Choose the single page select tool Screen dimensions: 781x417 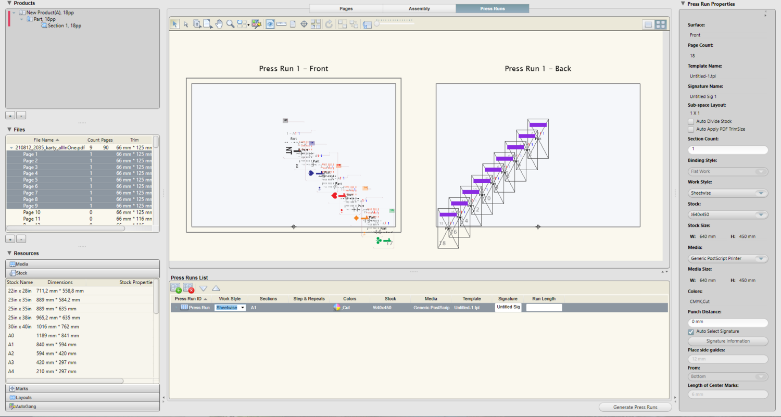point(208,24)
